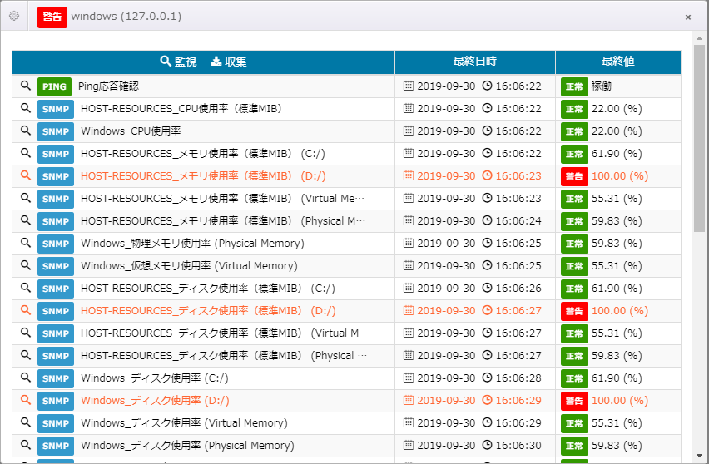The width and height of the screenshot is (709, 464).
Task: Select HOST-RESOURCES_ディスク使用率 (Physical … name
Action: tap(224, 356)
